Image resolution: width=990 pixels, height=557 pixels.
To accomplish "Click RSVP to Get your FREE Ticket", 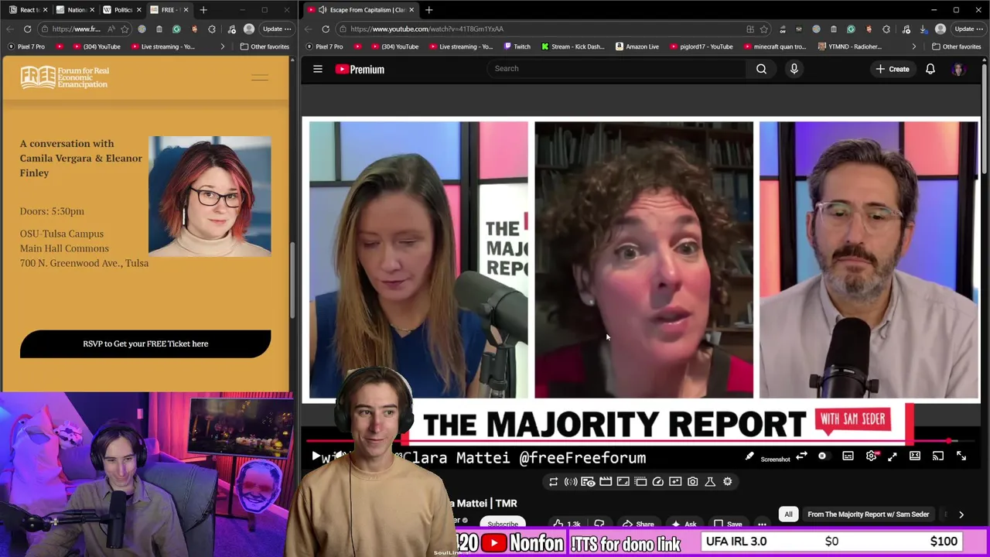I will coord(145,343).
